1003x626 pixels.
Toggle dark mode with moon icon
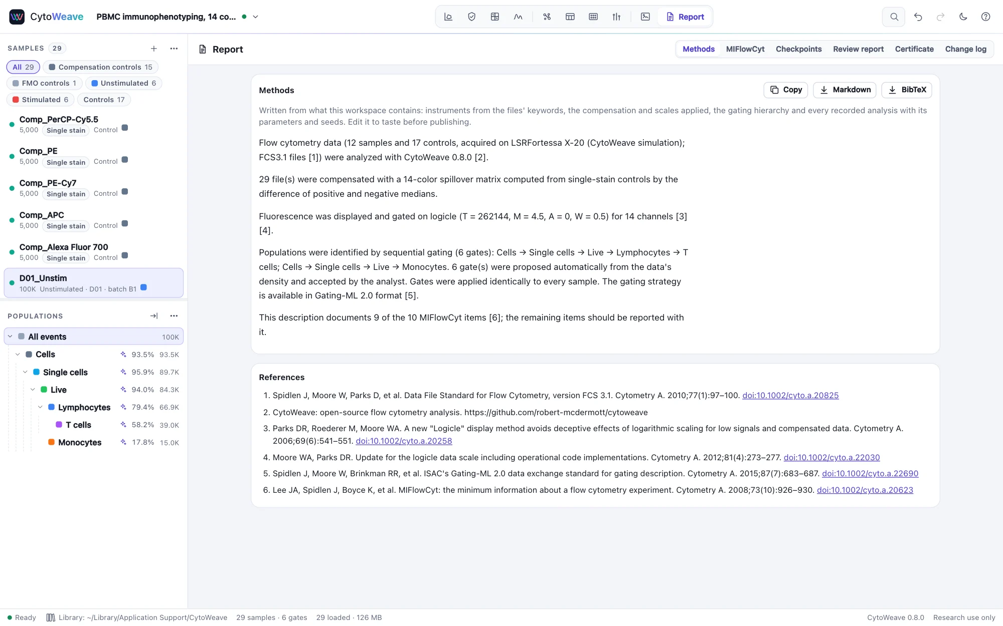[963, 17]
